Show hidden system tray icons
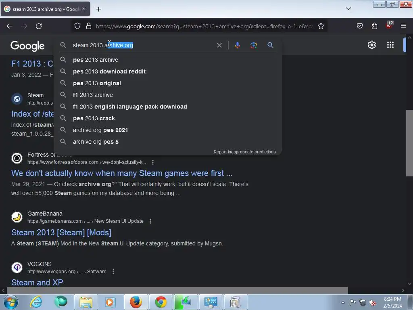Image resolution: width=413 pixels, height=310 pixels. tap(343, 302)
